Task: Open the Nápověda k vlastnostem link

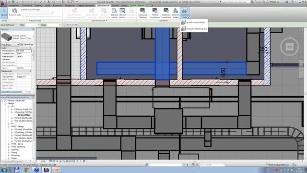Action: [12, 92]
